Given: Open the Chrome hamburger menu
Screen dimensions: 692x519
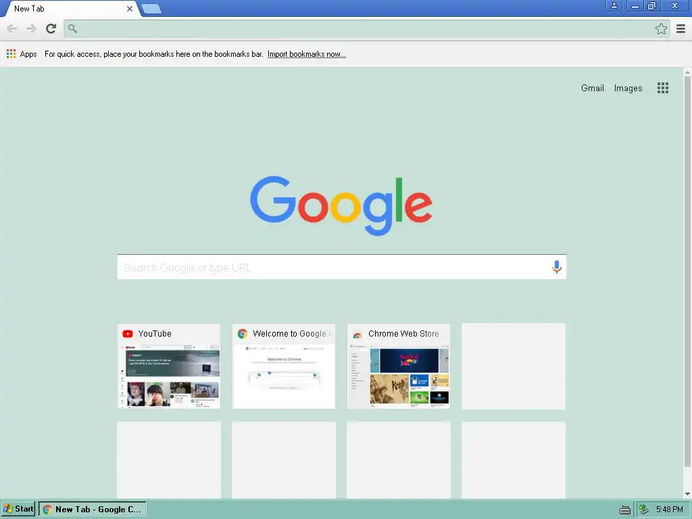Looking at the screenshot, I should 681,28.
